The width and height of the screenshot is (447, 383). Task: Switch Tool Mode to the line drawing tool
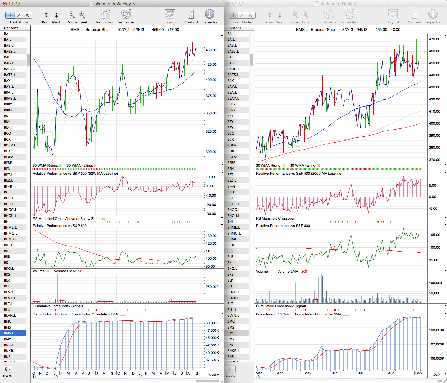[19, 15]
